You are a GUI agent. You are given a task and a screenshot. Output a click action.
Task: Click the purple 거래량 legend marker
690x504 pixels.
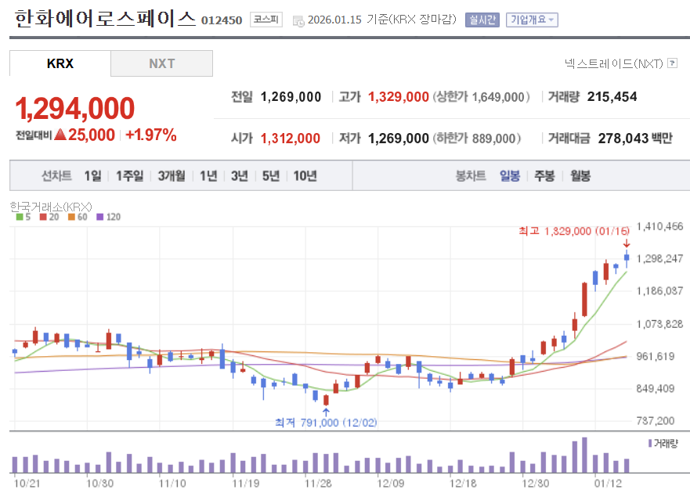pos(650,443)
